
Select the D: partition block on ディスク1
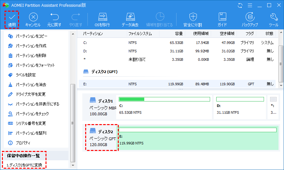(x=240, y=107)
